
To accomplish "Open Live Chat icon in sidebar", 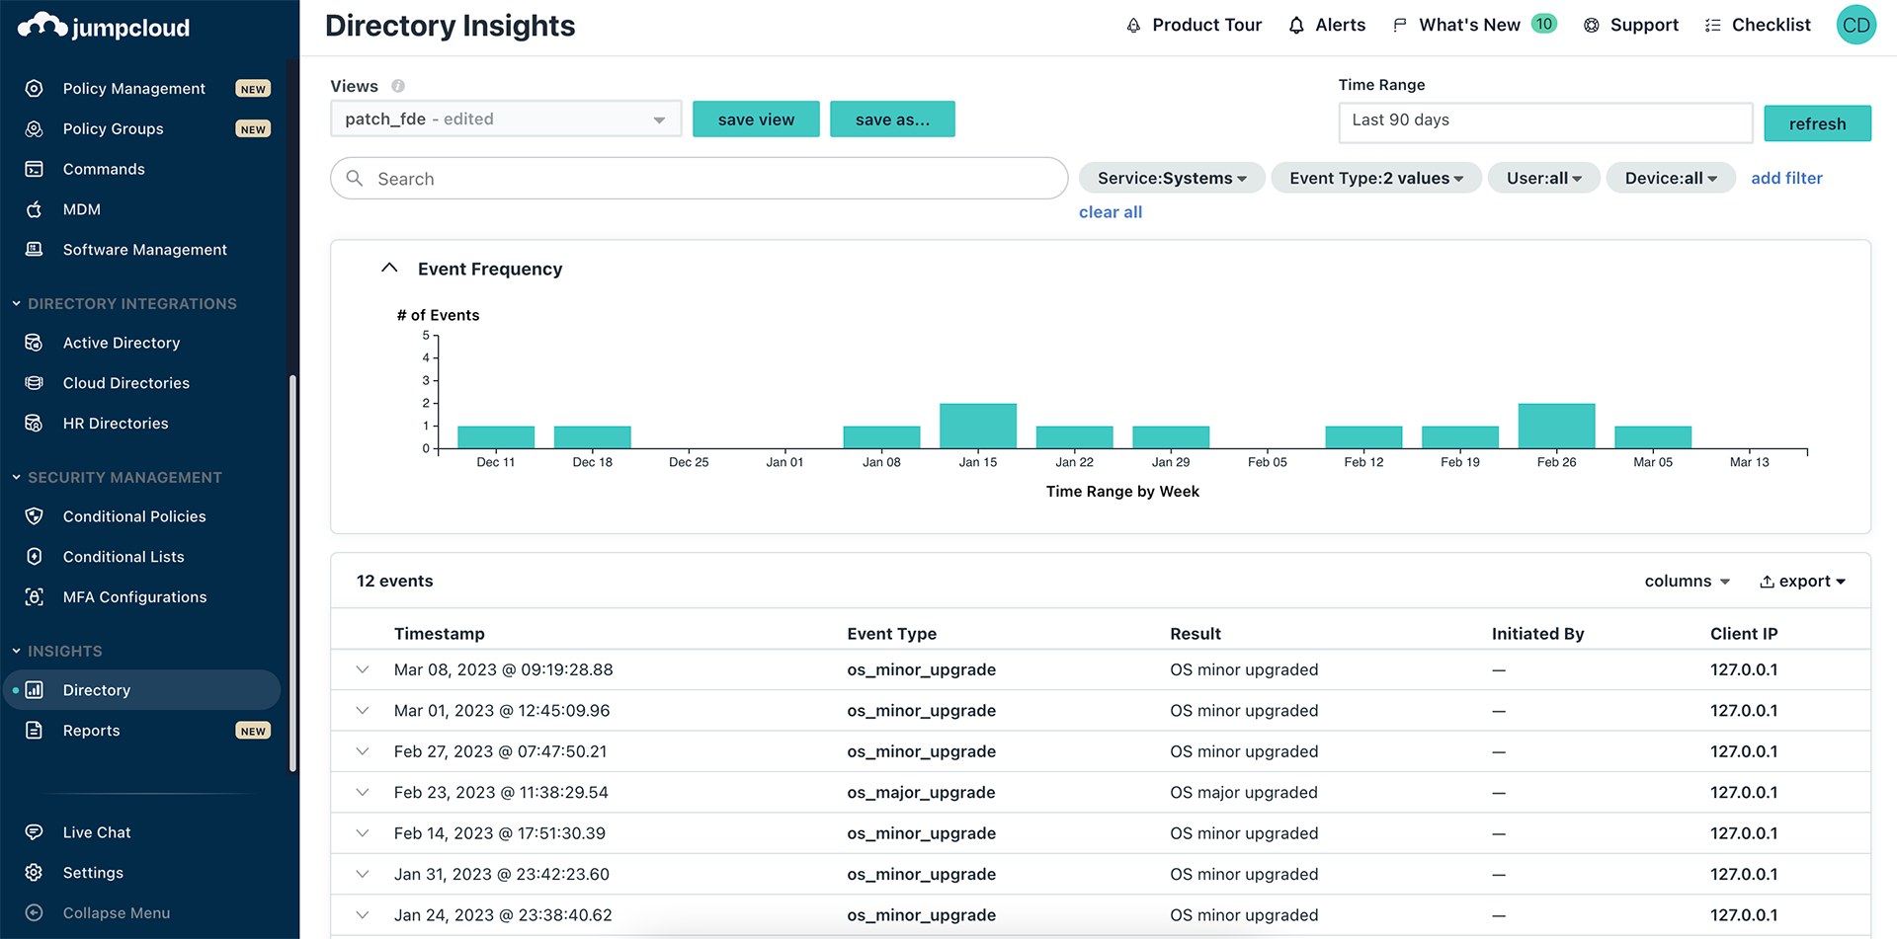I will pos(34,832).
